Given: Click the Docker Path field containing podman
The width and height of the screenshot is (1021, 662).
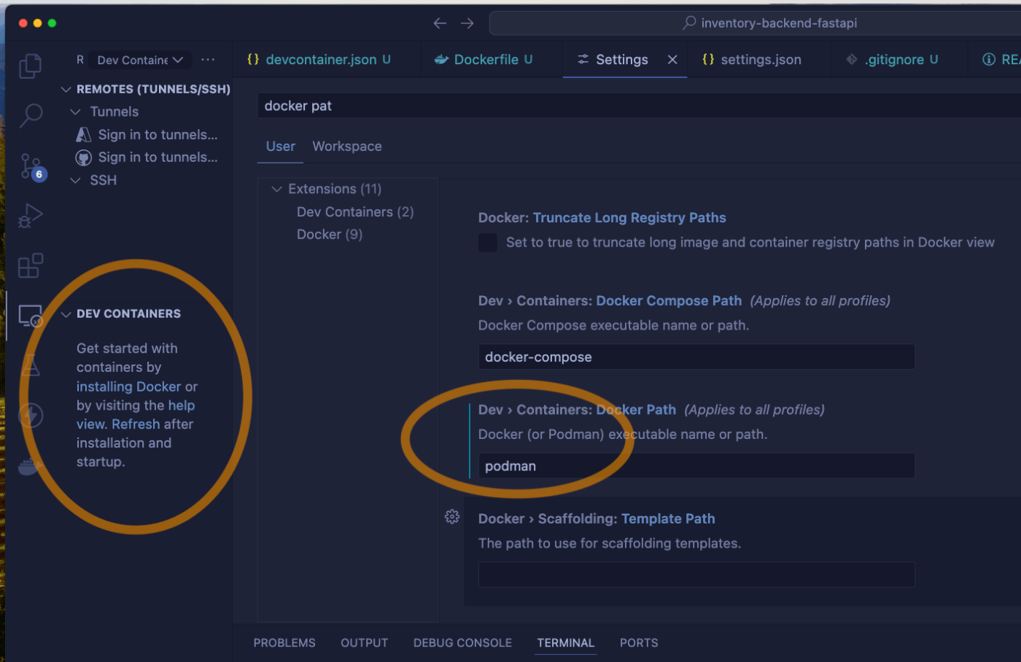Looking at the screenshot, I should 696,466.
